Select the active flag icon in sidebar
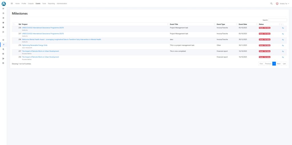The width and height of the screenshot is (292, 145). tap(3, 45)
